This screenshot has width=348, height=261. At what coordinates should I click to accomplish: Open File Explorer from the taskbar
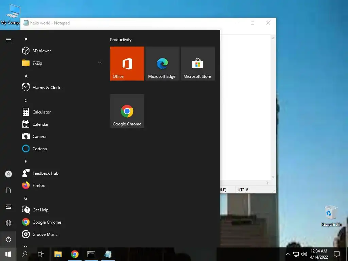tap(58, 254)
